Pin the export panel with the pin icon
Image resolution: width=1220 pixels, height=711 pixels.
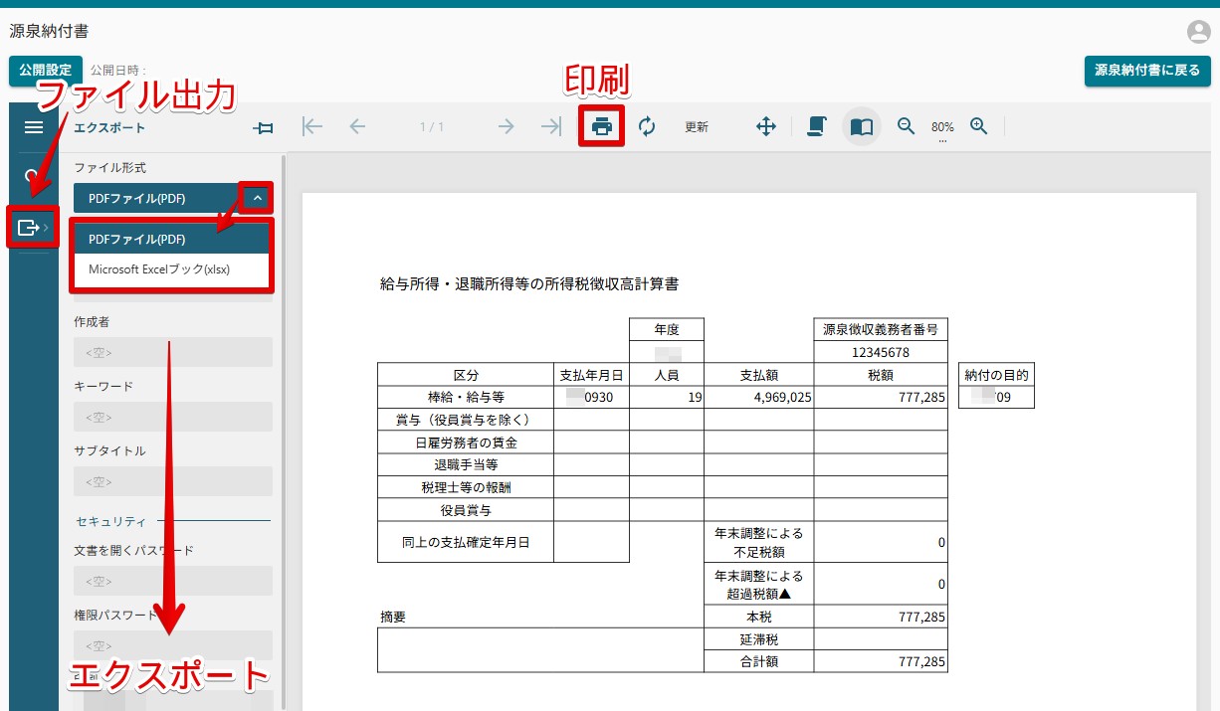click(264, 127)
